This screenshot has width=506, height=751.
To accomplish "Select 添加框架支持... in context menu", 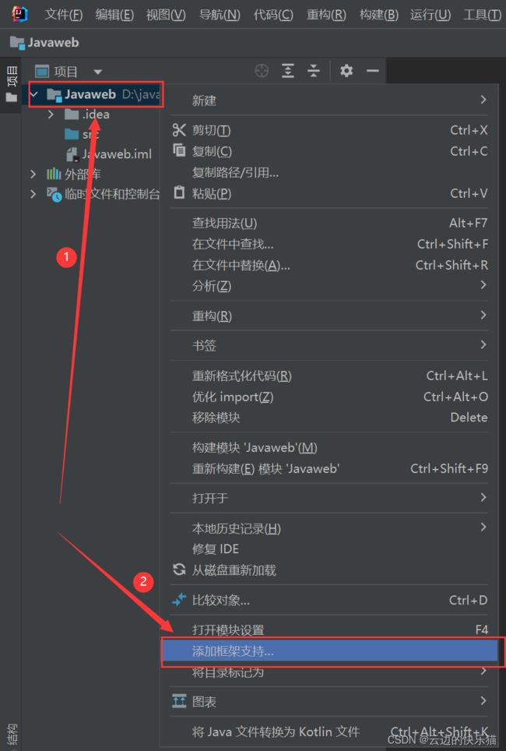I will [330, 651].
